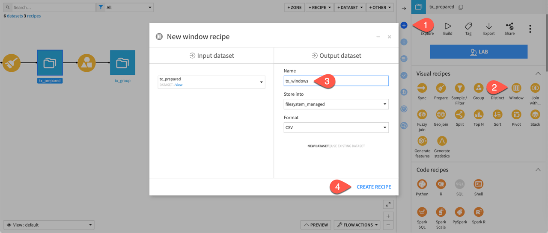Choose the Sort recipe icon

pyautogui.click(x=497, y=115)
